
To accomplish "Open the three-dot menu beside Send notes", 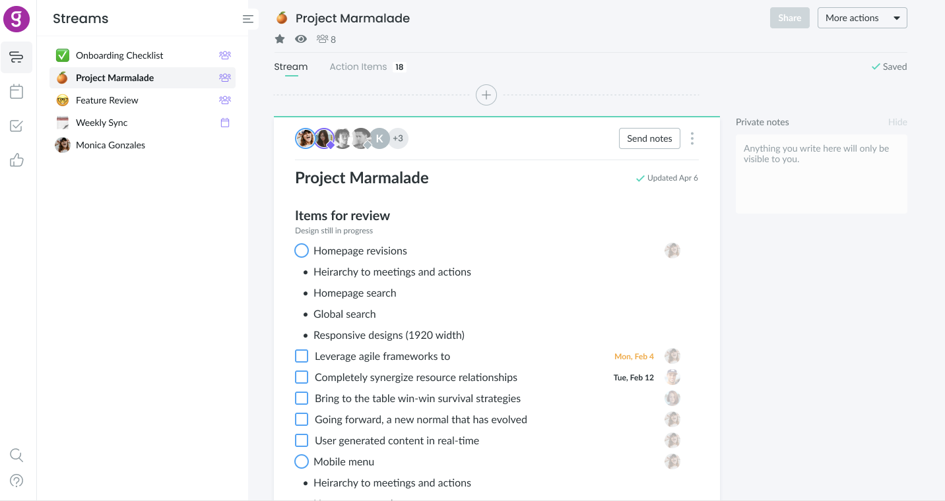I will point(692,138).
